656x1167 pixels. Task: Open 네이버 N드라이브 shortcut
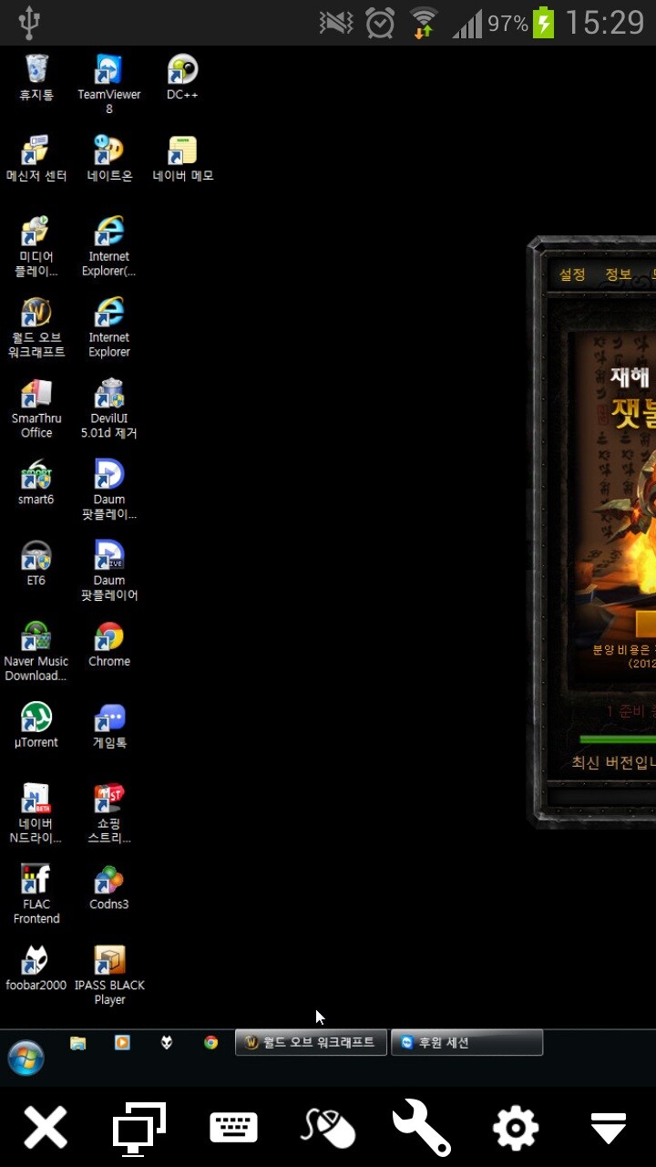tap(36, 813)
